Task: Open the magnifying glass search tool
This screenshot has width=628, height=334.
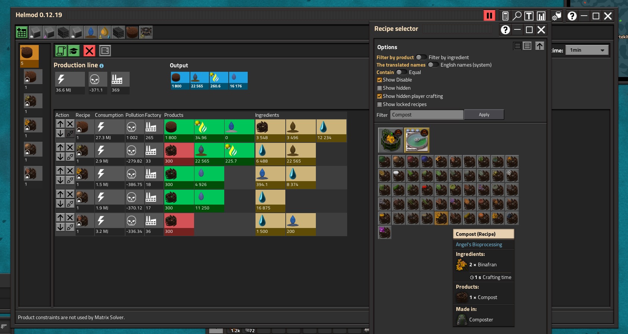Action: (517, 16)
